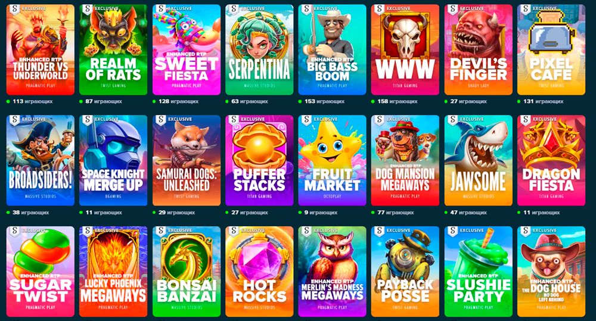Select the Devil's Finger game
Screen dimensions: 596x321
point(478,50)
